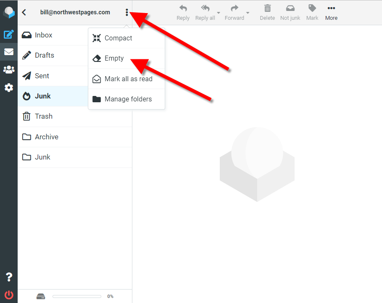Screen dimensions: 382x303
Task: Toggle the three-dot folder actions menu
Action: point(126,12)
